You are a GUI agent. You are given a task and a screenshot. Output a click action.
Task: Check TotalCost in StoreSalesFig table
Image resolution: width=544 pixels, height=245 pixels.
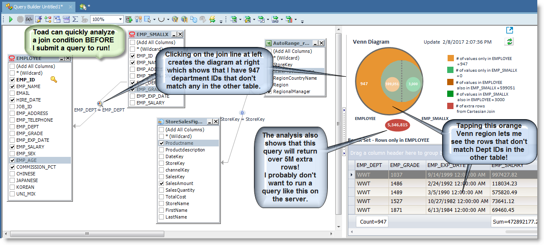coord(161,197)
